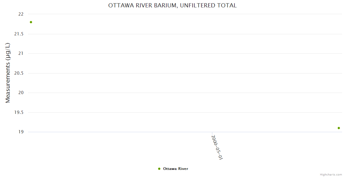Click the Measurements (µg/L) axis title

click(x=8, y=73)
